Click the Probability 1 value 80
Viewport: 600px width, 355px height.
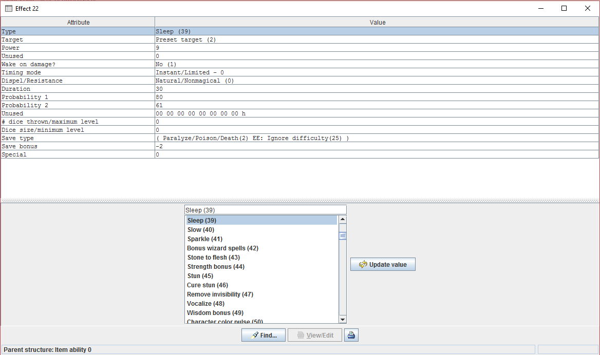coord(377,97)
